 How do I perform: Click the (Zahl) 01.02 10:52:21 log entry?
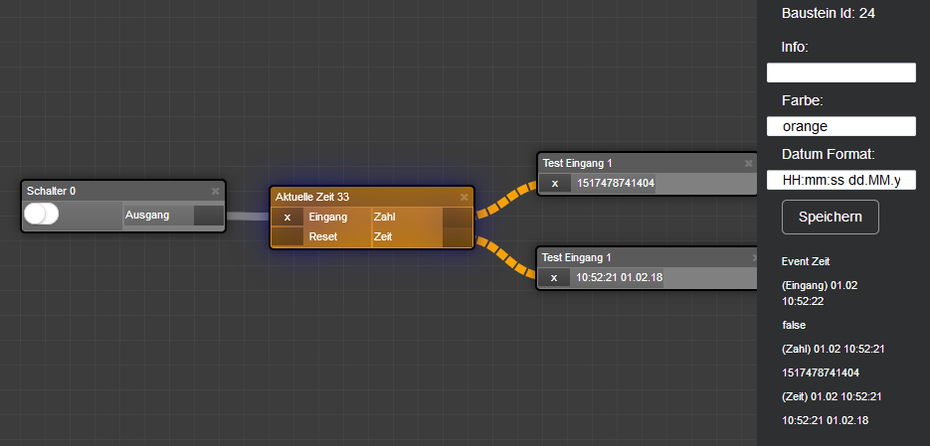click(x=834, y=349)
